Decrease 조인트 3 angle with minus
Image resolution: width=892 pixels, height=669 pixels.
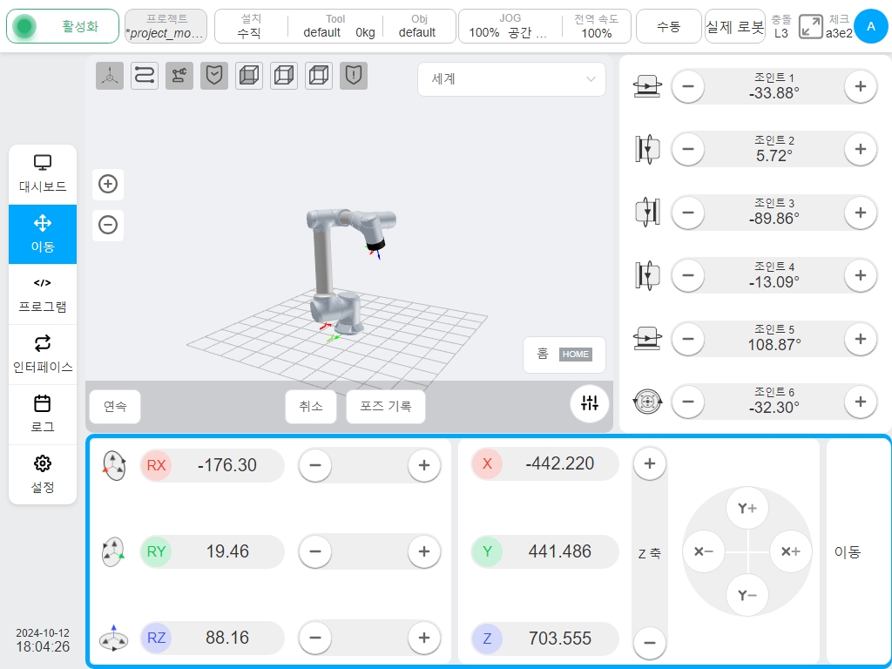(688, 213)
